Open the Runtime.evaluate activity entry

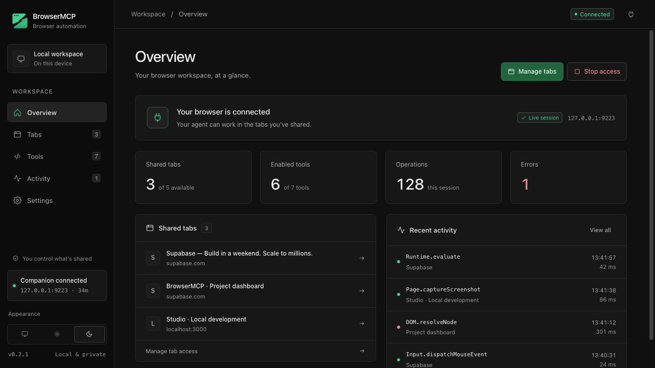pos(507,262)
